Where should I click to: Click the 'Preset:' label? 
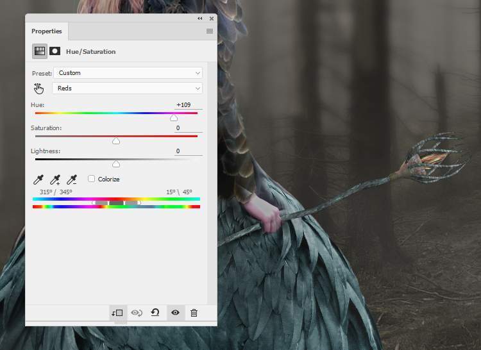pyautogui.click(x=42, y=74)
